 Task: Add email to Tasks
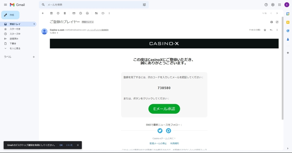87,13
